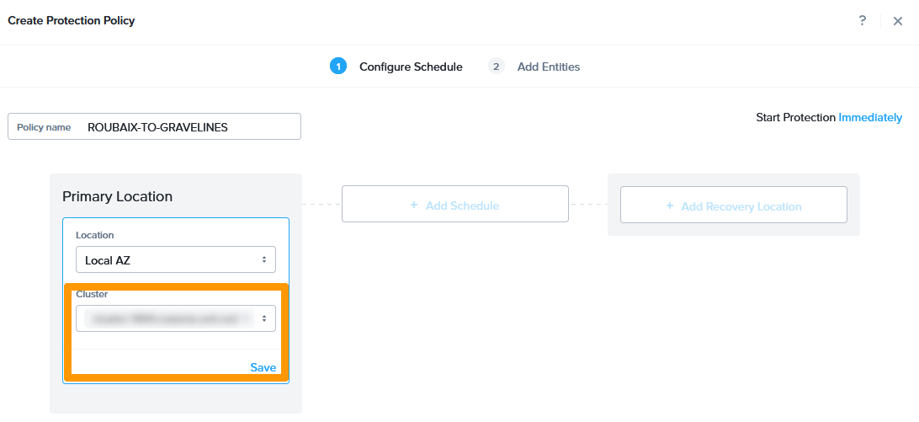Screen dimensions: 919x422
Task: Click the Add Recovery Location button label
Action: (x=741, y=206)
